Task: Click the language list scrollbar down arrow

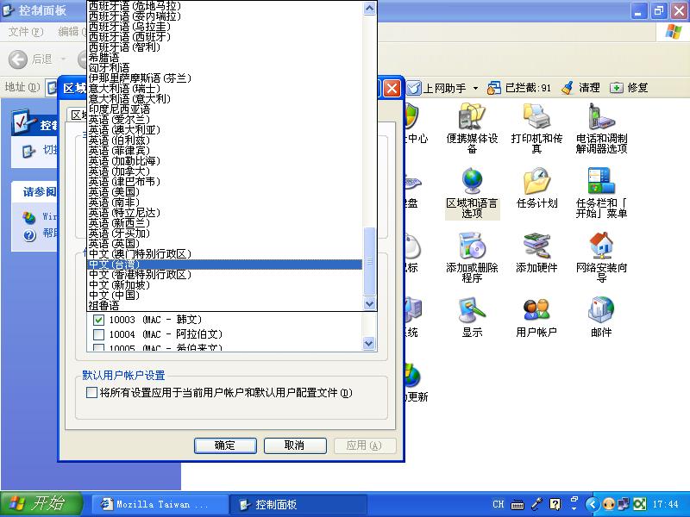Action: pos(370,303)
